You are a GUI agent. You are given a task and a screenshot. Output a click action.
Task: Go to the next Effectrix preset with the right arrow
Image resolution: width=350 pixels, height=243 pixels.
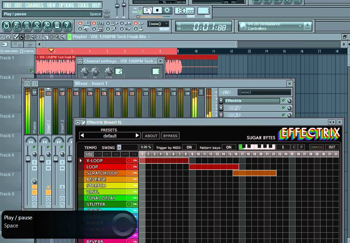(x=137, y=136)
